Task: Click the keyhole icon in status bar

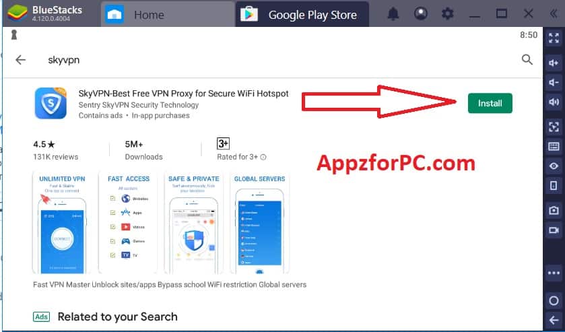Action: [14, 35]
